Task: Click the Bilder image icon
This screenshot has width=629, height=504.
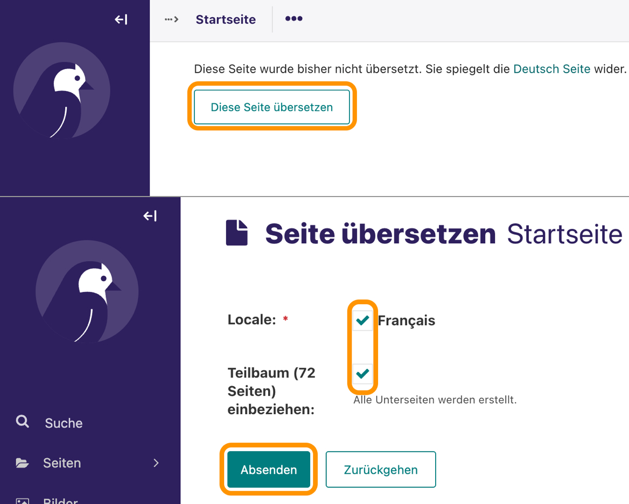Action: click(22, 501)
